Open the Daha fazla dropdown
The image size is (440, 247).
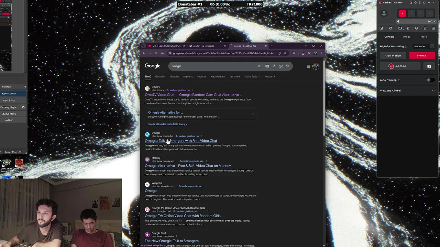[252, 77]
